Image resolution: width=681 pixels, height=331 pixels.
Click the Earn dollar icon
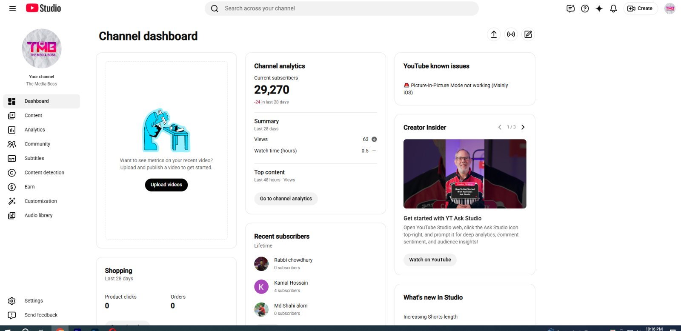[12, 187]
